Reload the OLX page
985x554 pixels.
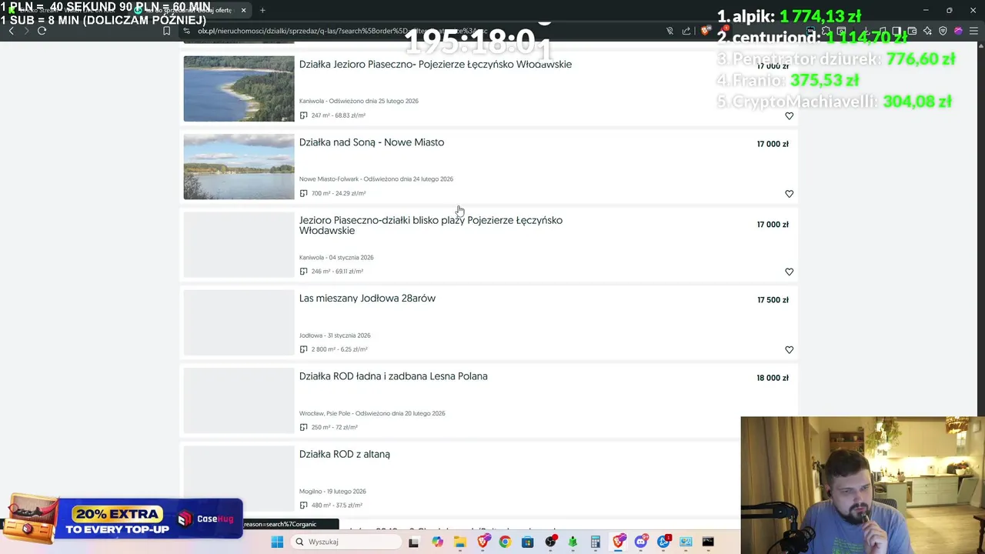[42, 31]
